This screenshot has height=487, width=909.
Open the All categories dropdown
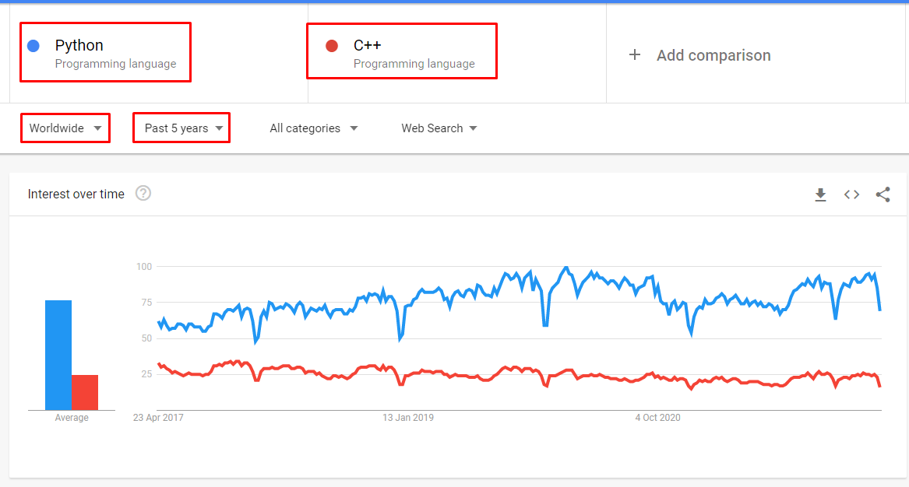tap(313, 128)
